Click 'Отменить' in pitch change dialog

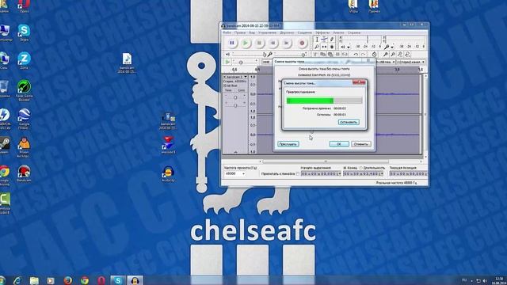361,144
